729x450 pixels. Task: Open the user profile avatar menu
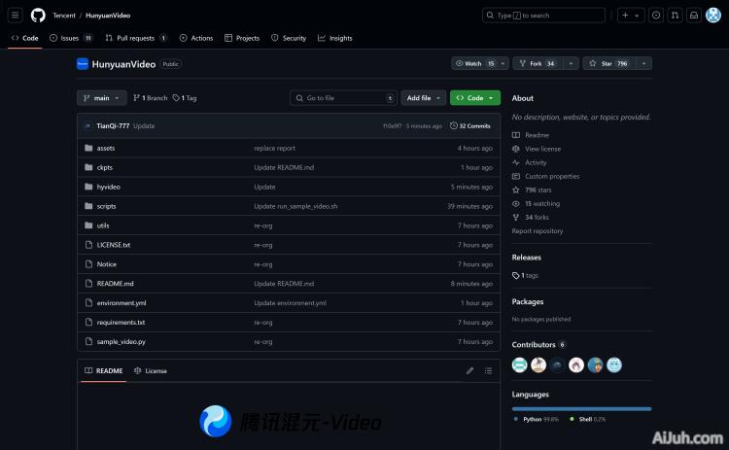(x=713, y=16)
